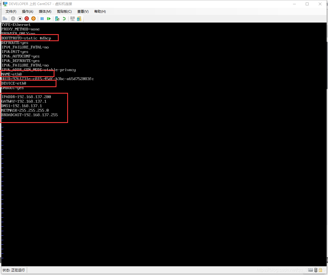The image size is (328, 275).
Task: Shut down the VM using the red power icon
Action: 27,19
